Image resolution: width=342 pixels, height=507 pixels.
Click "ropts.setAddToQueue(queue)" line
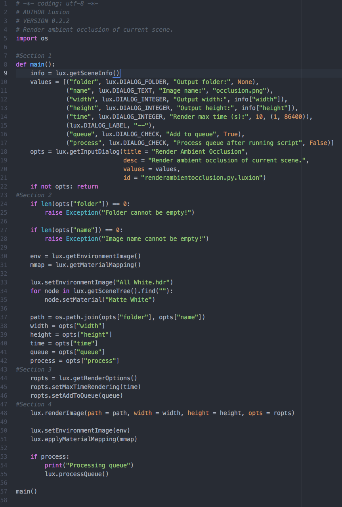click(77, 395)
